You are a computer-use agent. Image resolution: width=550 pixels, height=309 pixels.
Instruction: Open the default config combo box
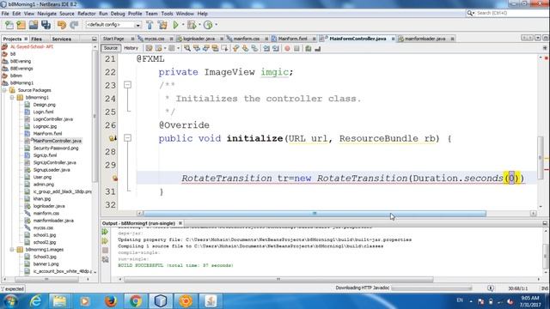click(113, 25)
